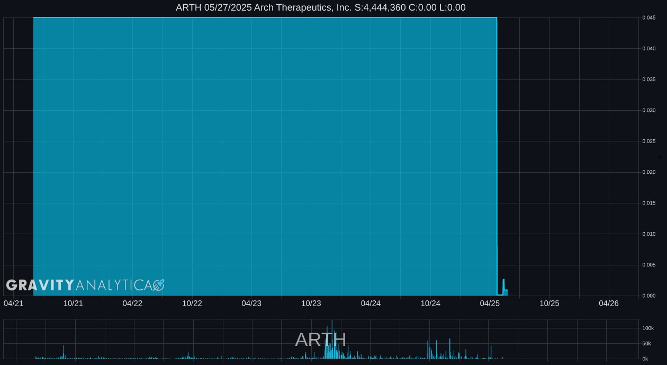The height and width of the screenshot is (365, 667).
Task: Click the 0.035 price axis label
Action: 649,79
